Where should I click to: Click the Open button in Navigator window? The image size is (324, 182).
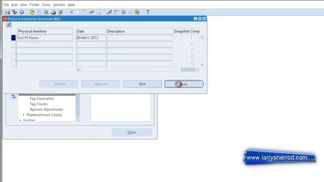click(132, 132)
